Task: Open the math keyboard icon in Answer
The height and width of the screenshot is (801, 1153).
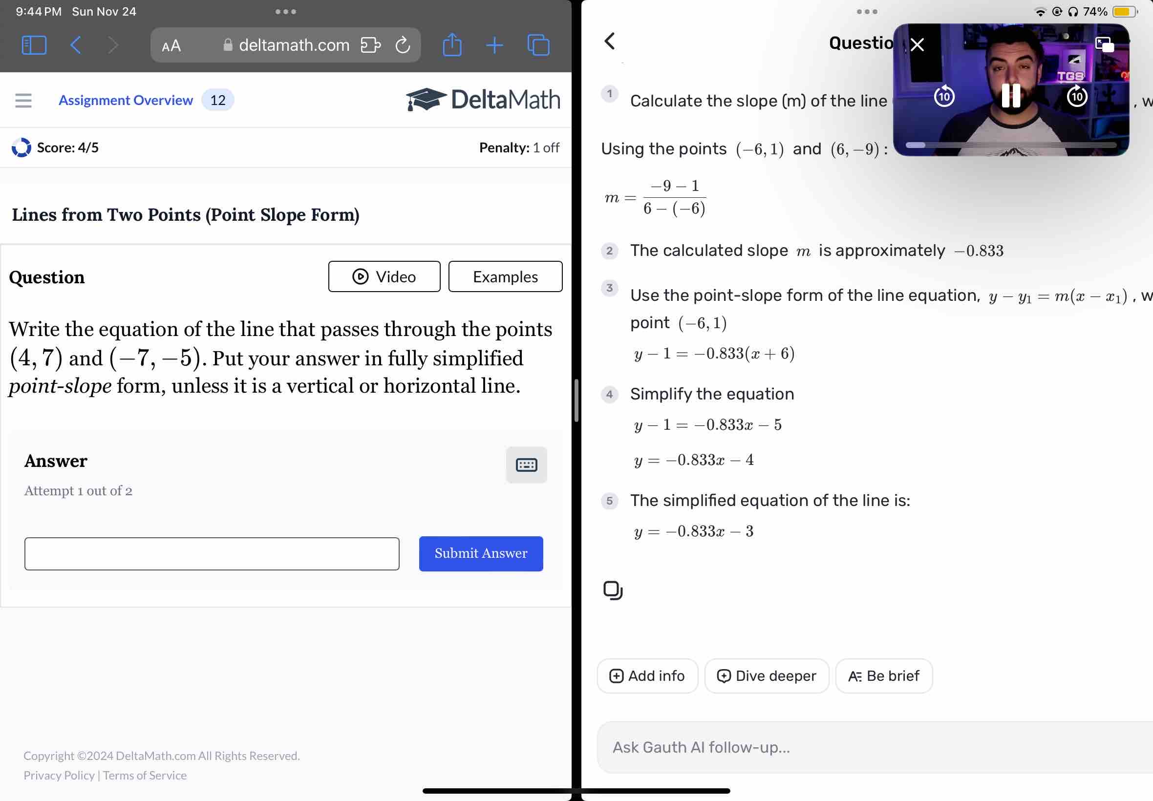Action: pos(526,465)
